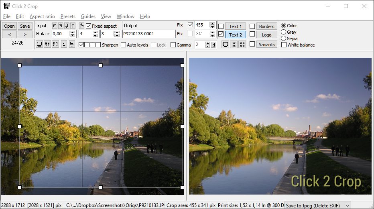Enable the Auto levels checkbox
Viewport: 374px width, 209px height.
[124, 45]
